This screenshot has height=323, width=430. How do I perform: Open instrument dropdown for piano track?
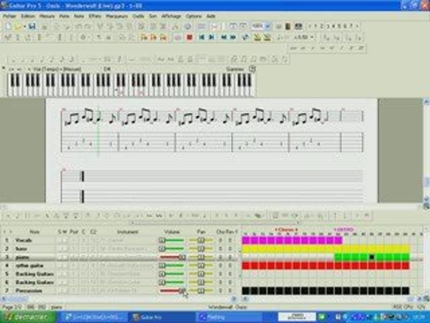coord(128,258)
